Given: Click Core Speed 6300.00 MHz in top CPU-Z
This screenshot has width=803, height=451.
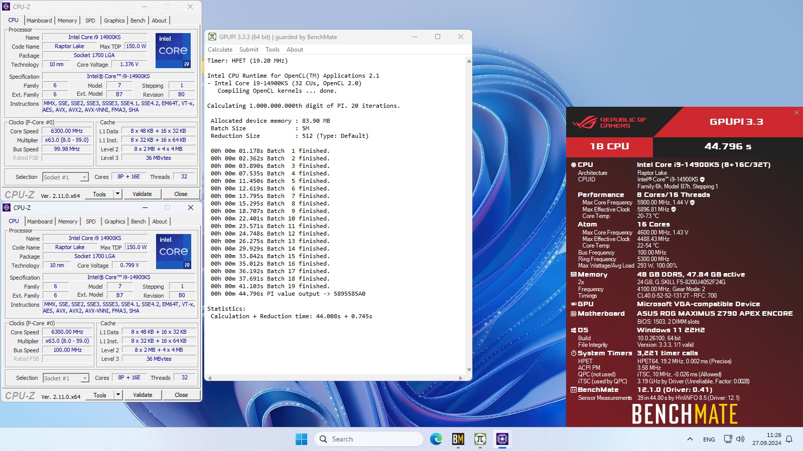Looking at the screenshot, I should click(x=67, y=131).
